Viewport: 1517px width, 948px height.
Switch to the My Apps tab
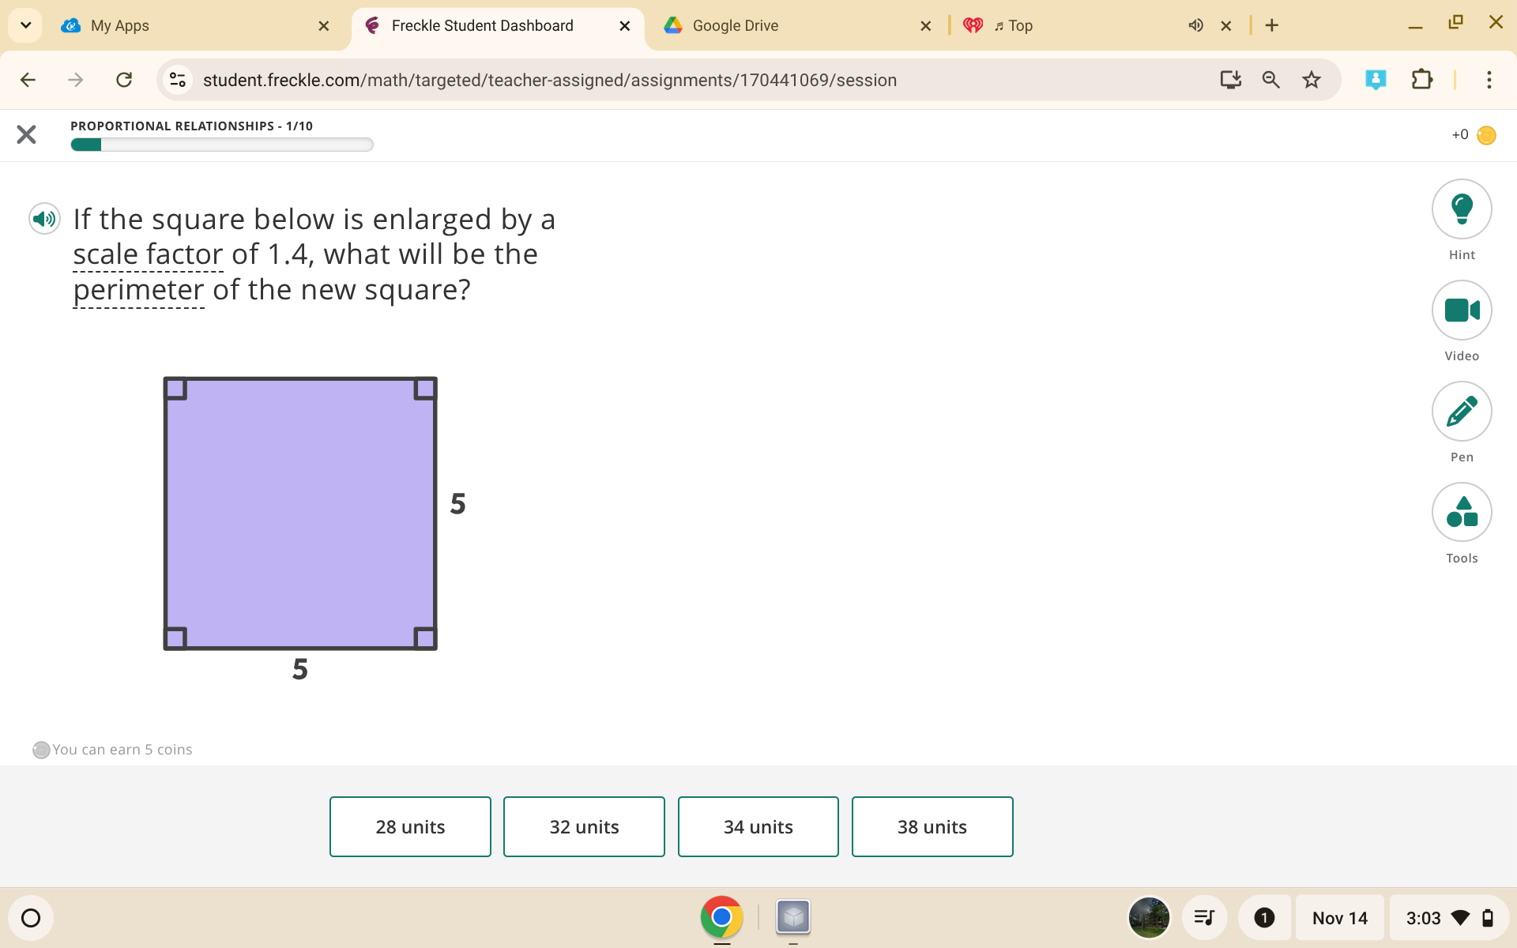coord(120,24)
